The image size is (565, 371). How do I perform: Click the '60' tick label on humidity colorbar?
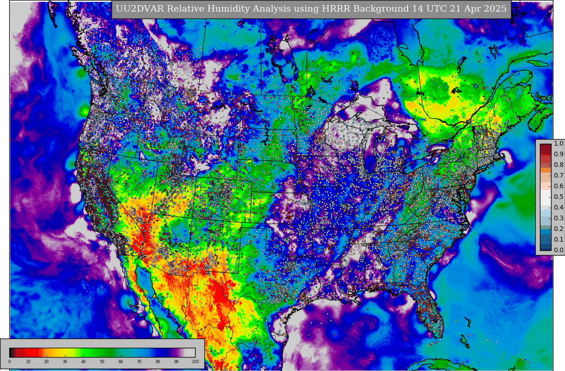click(x=121, y=362)
